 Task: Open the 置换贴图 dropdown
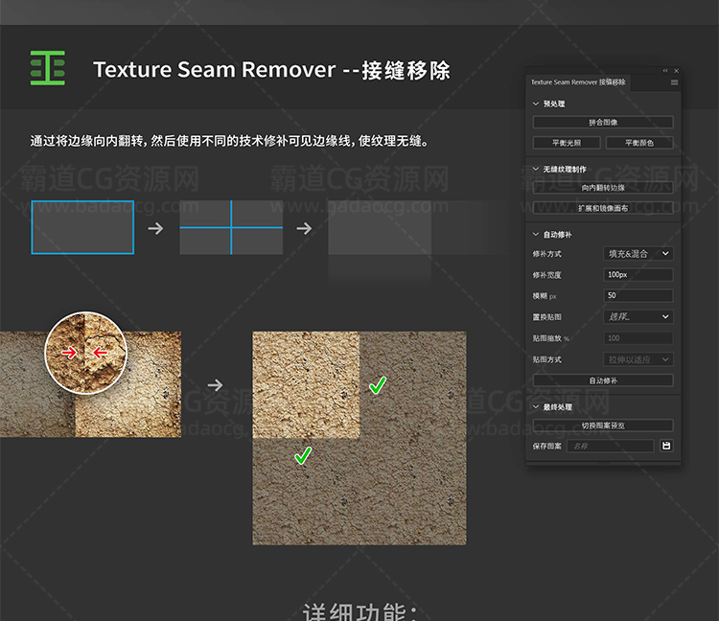pyautogui.click(x=638, y=316)
